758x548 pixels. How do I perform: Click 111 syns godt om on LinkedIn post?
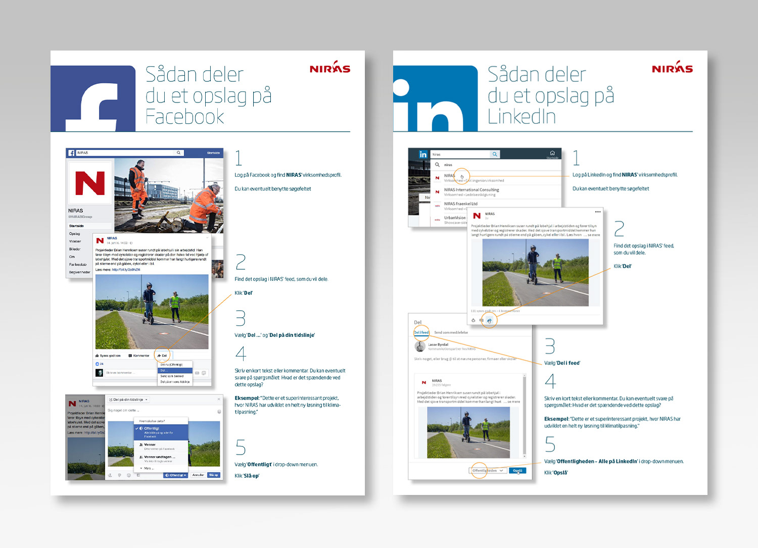[484, 311]
